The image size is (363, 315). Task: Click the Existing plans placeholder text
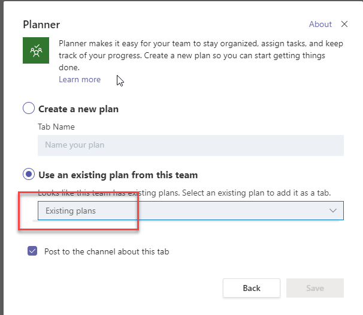coord(71,211)
